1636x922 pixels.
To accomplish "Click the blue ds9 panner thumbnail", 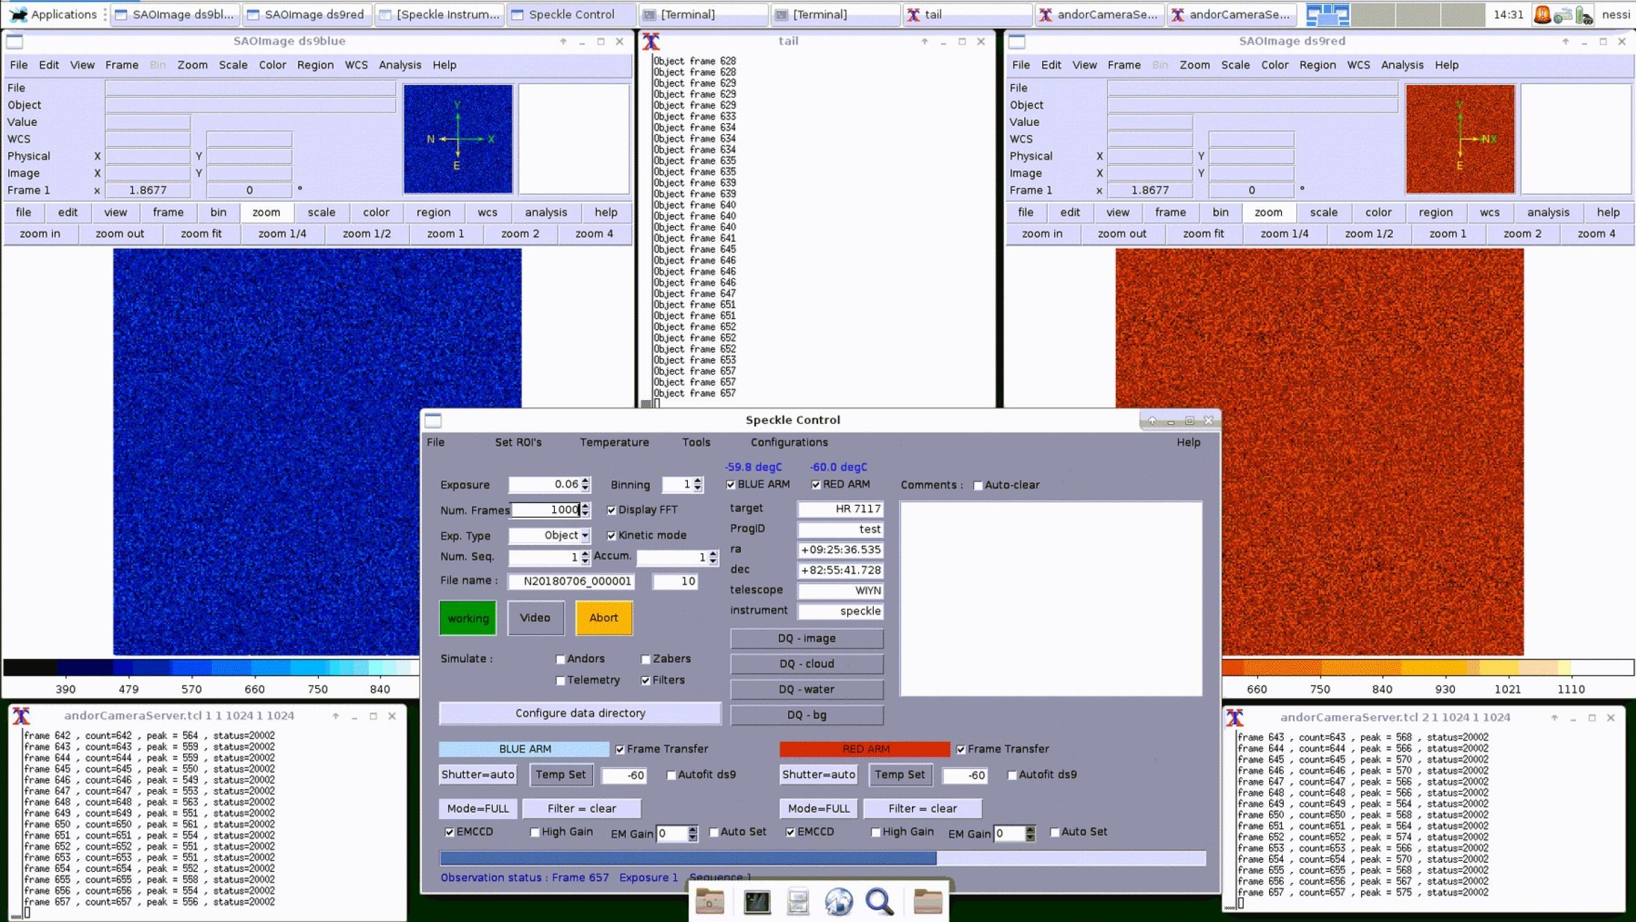I will coord(457,138).
